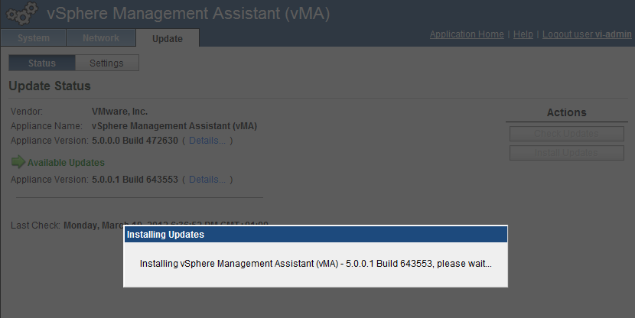This screenshot has height=318, width=635.
Task: Click the Installing Updates dialog title bar
Action: [x=316, y=234]
